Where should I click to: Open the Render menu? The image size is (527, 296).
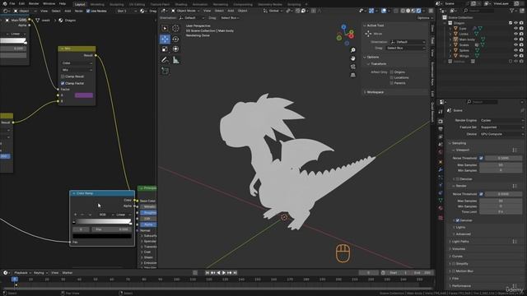point(34,3)
